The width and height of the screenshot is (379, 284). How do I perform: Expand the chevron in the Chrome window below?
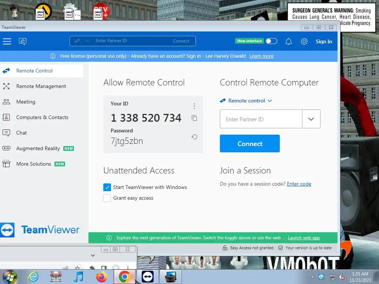pyautogui.click(x=93, y=255)
